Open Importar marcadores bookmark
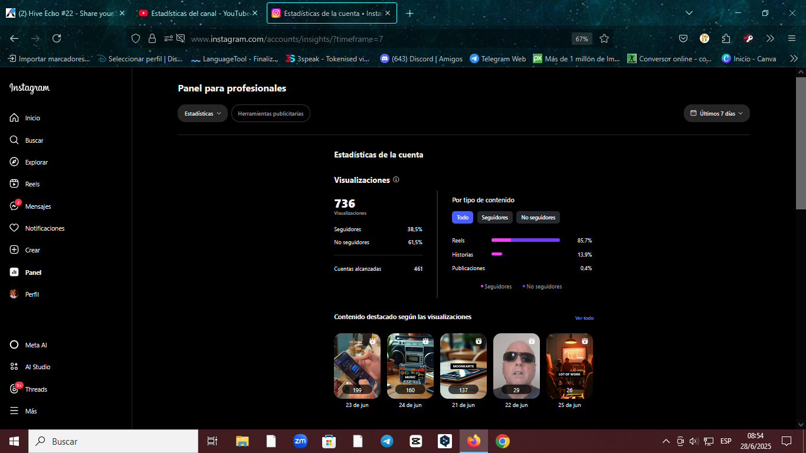The height and width of the screenshot is (453, 806). [48, 58]
